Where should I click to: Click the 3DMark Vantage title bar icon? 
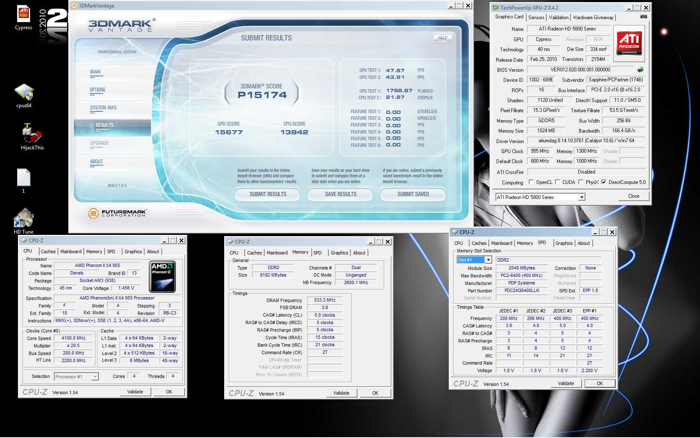pos(74,6)
